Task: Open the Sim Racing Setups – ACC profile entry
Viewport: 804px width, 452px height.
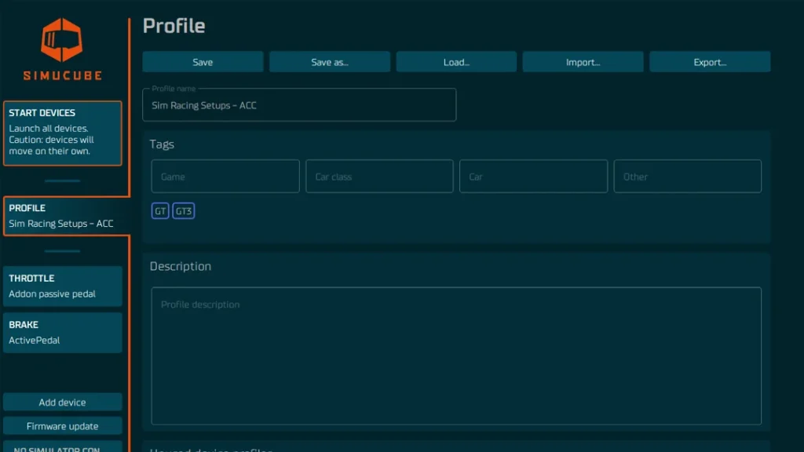Action: [63, 224]
